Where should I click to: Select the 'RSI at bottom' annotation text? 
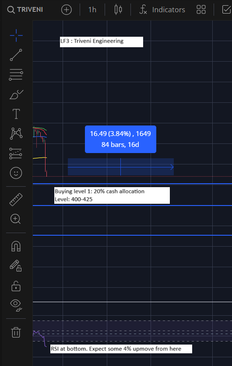click(x=121, y=349)
